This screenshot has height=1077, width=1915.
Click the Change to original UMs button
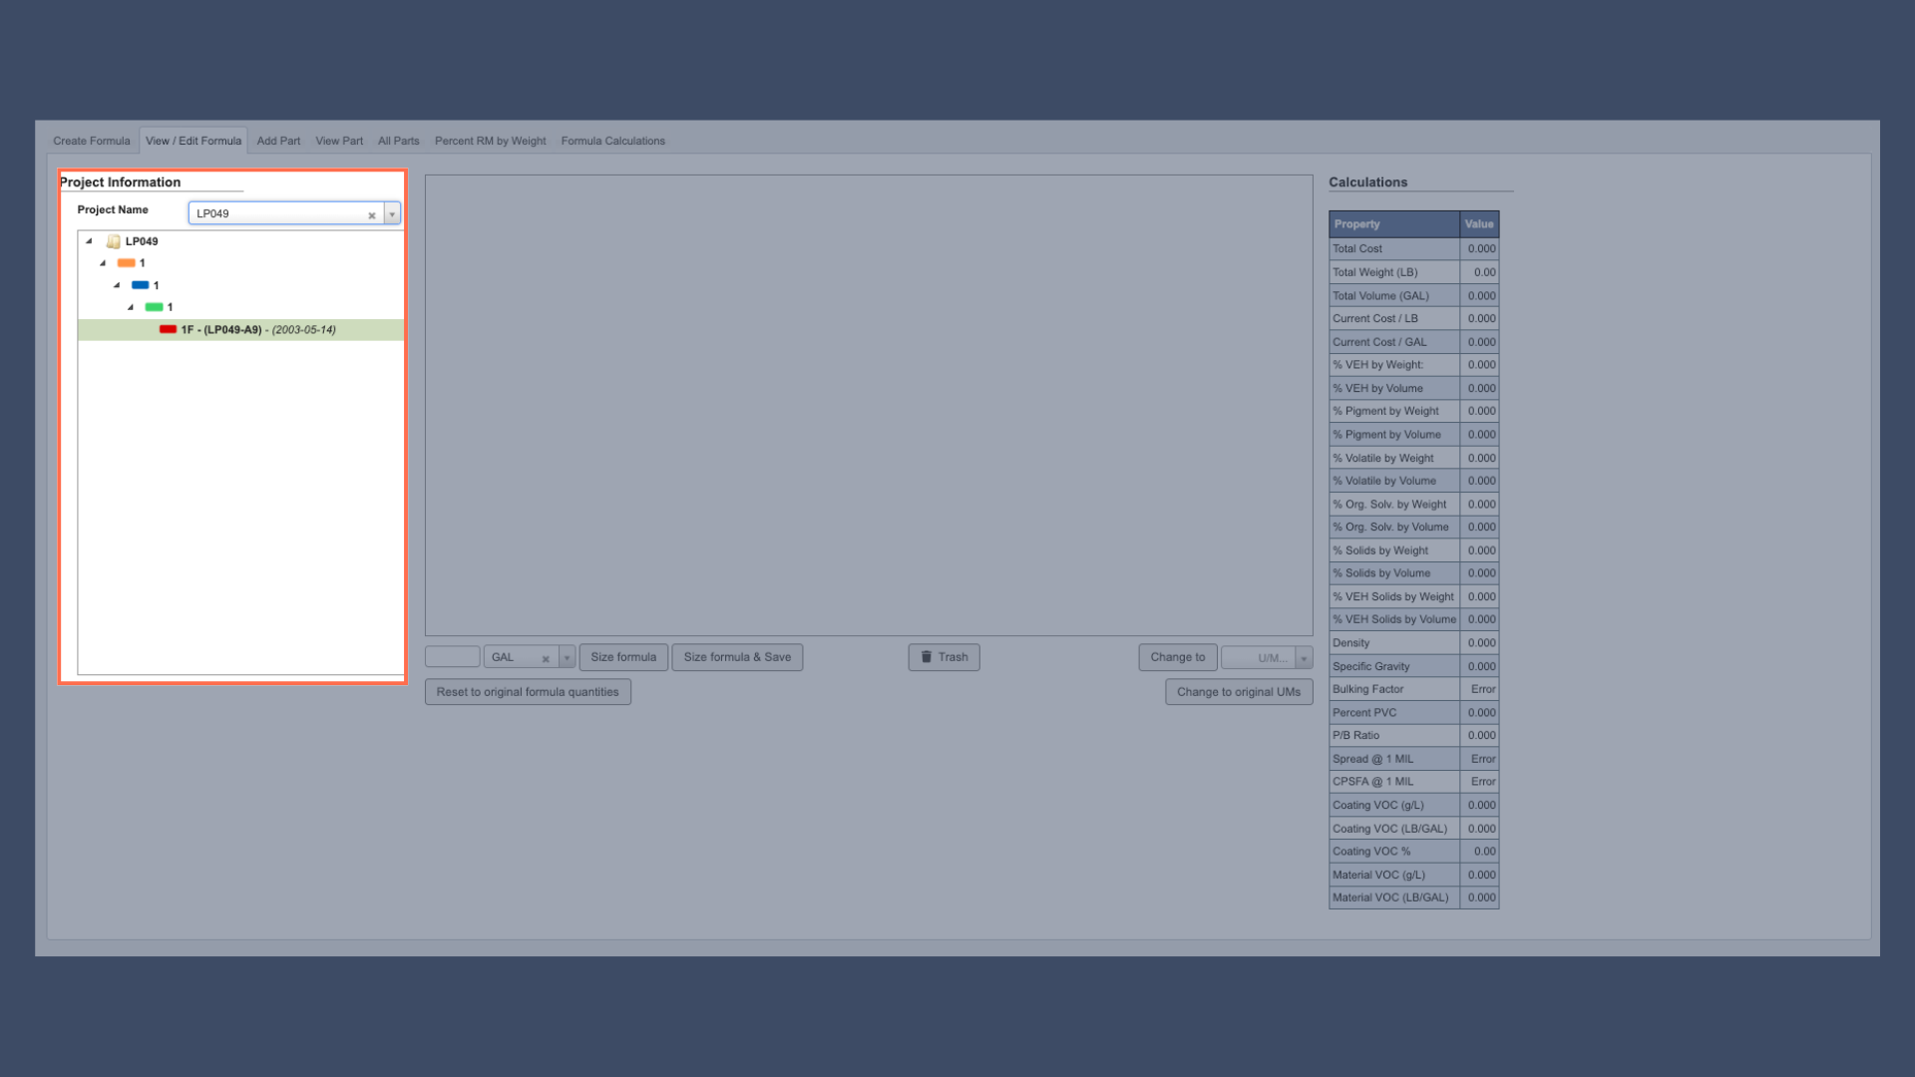click(1239, 691)
